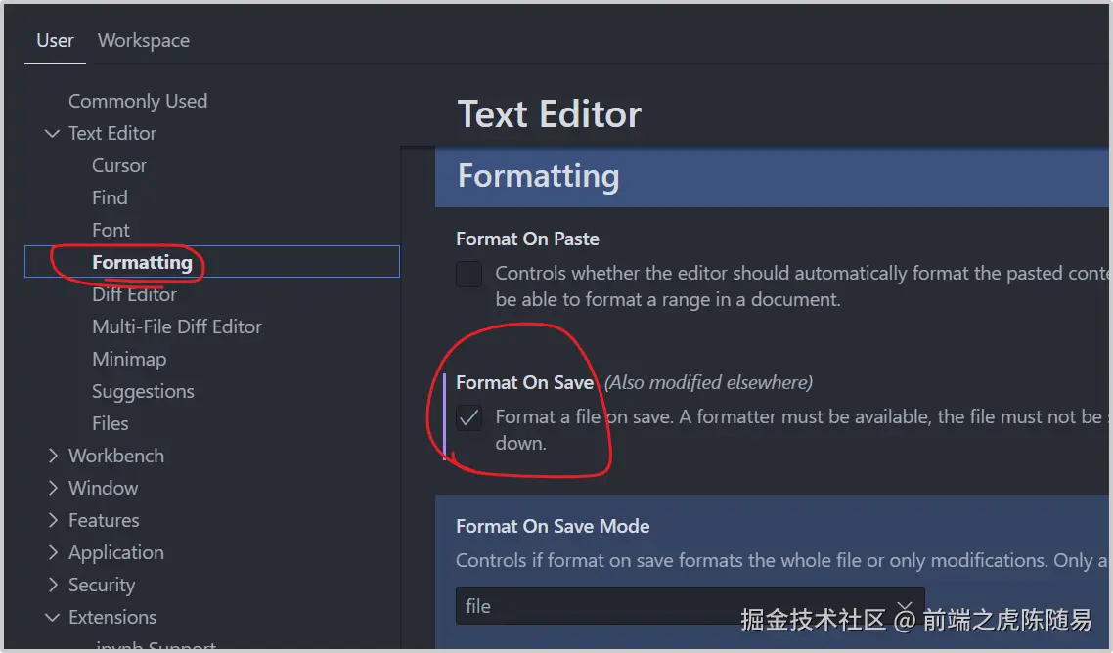Open the Font settings section

[111, 230]
